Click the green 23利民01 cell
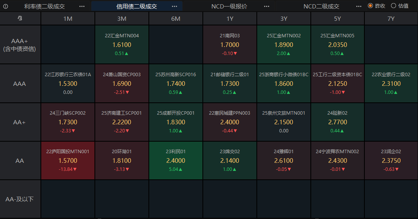This screenshot has width=418, height=219. [x=176, y=160]
